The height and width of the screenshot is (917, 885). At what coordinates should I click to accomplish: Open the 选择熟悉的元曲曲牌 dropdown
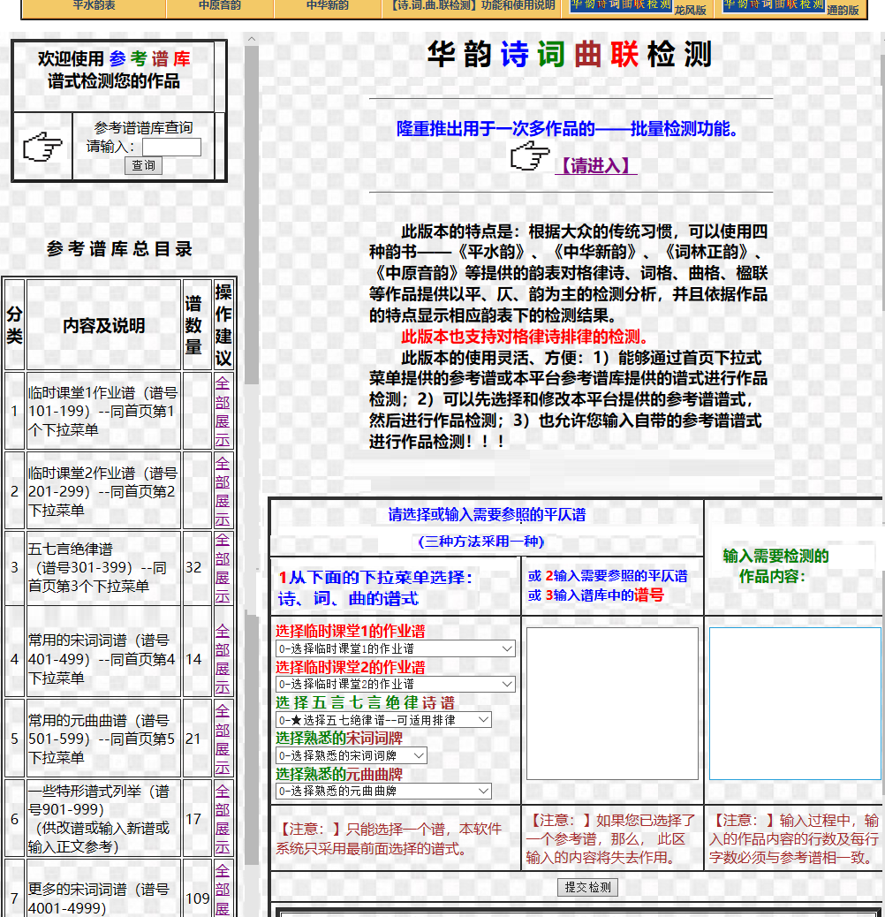(383, 792)
